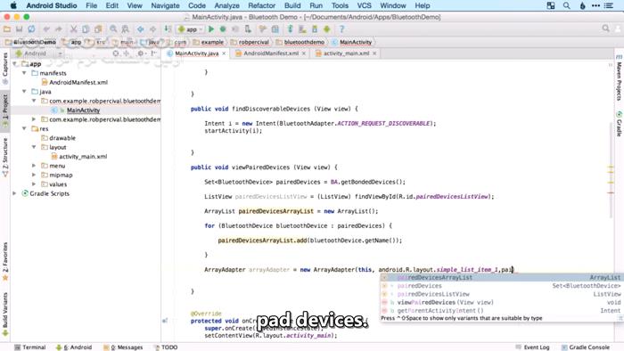This screenshot has width=624, height=351.
Task: Toggle the Project tool window stripe
Action: pos(5,110)
